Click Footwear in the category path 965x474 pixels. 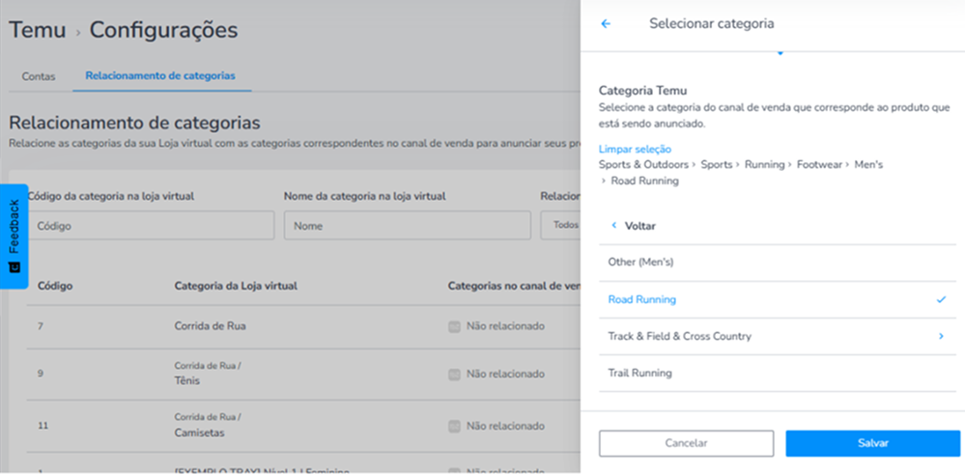819,165
